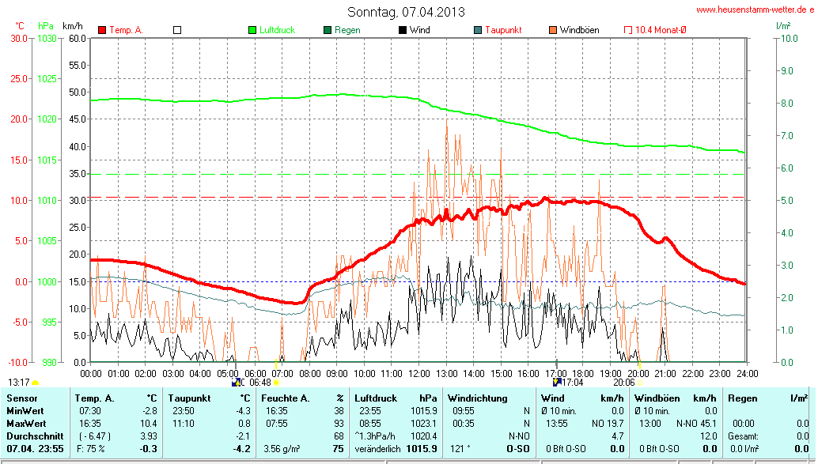Click the teal Taupunkt legend square

(478, 30)
